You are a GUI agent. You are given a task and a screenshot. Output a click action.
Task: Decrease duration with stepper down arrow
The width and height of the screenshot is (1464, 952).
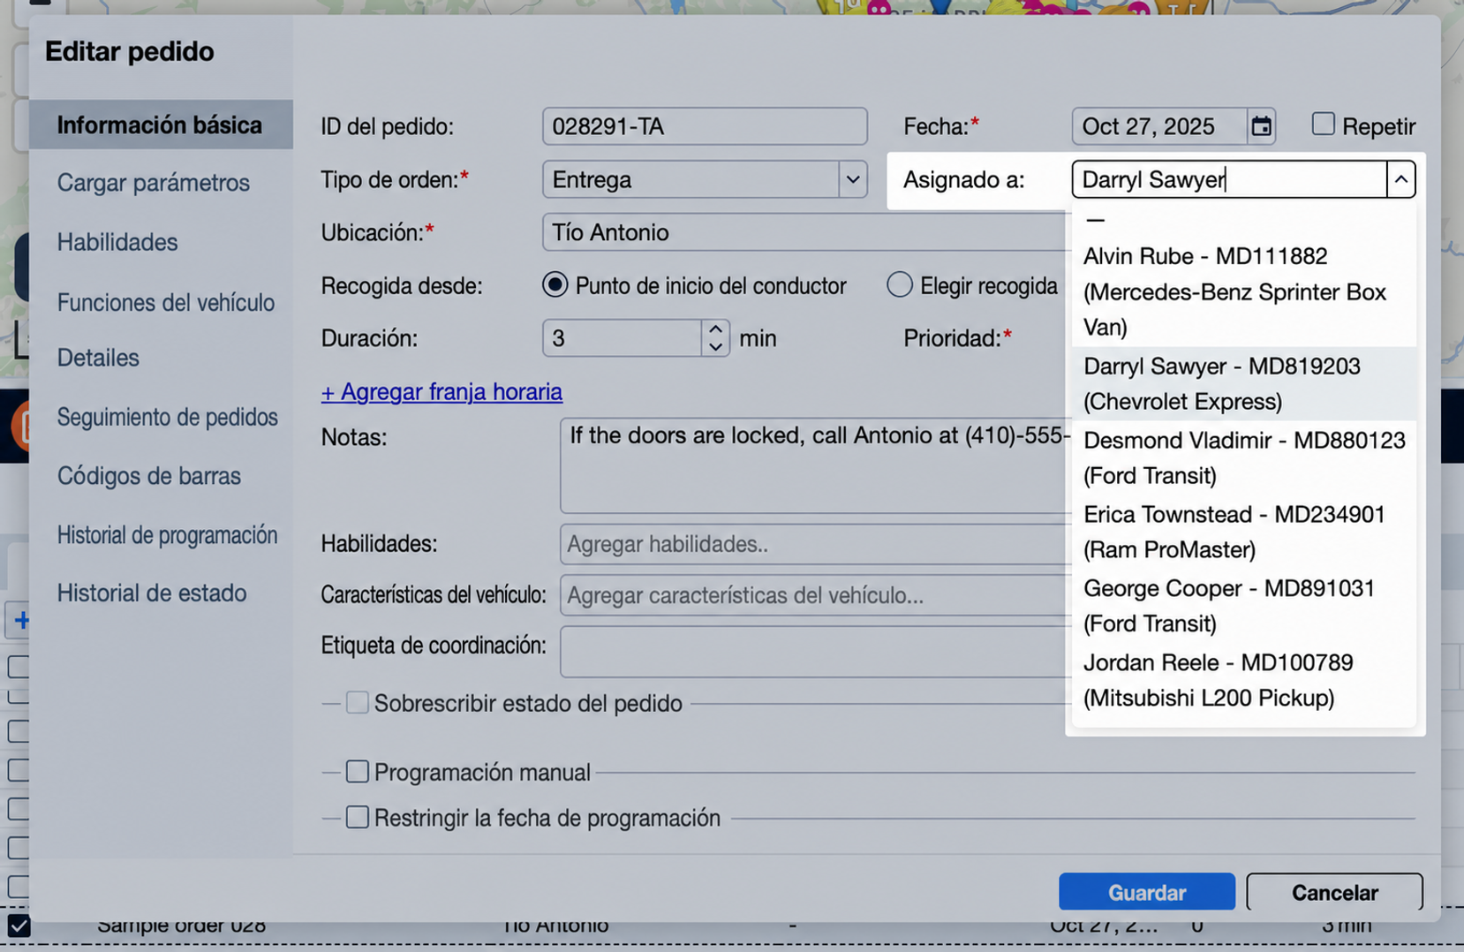tap(715, 347)
